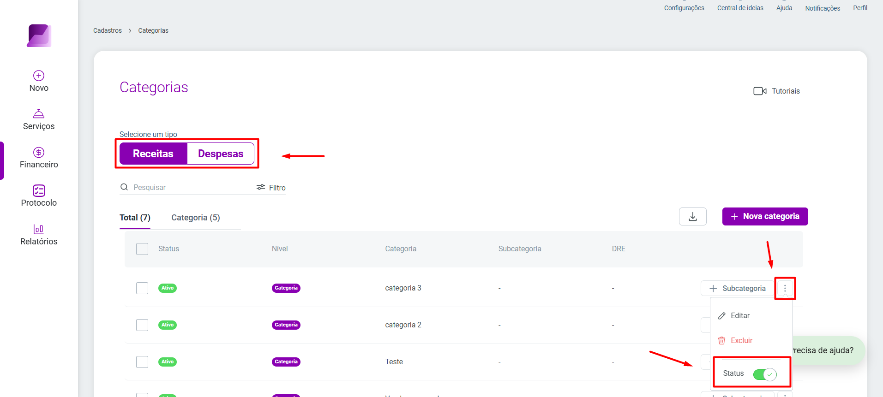The image size is (883, 397).
Task: Click the Precisa de ajuda chat bubble
Action: pos(829,350)
